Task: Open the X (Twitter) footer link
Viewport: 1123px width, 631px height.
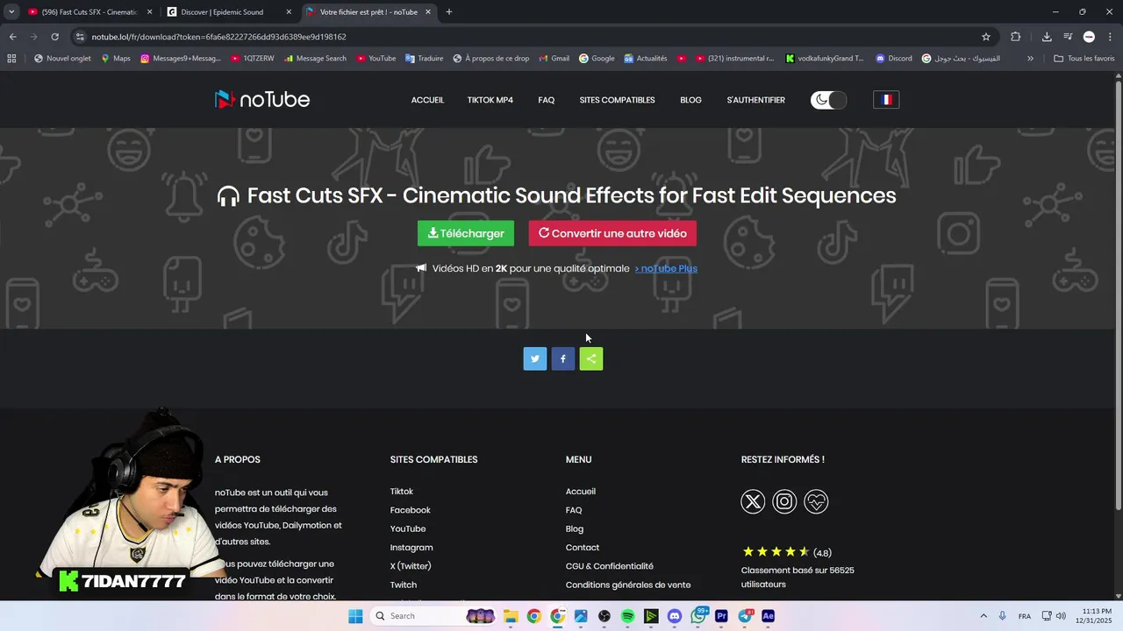Action: tap(411, 566)
